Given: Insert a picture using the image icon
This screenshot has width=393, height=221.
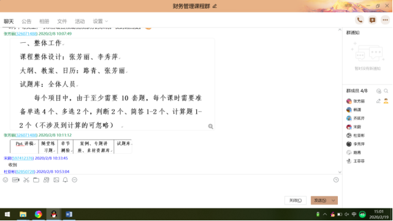Looking at the screenshot, I should click(x=56, y=180).
